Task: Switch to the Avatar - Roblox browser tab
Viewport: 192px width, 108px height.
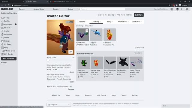Action: (x=36, y=2)
